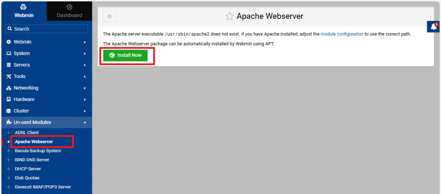Click the Networking sidebar icon

(9, 88)
